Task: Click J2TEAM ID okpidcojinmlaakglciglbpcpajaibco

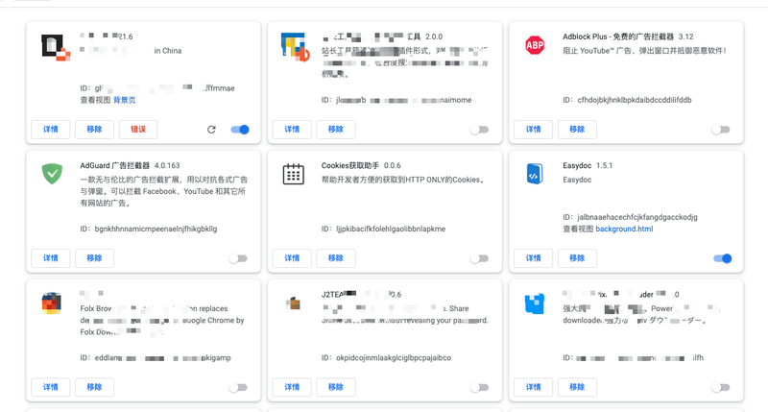Action: [x=394, y=357]
